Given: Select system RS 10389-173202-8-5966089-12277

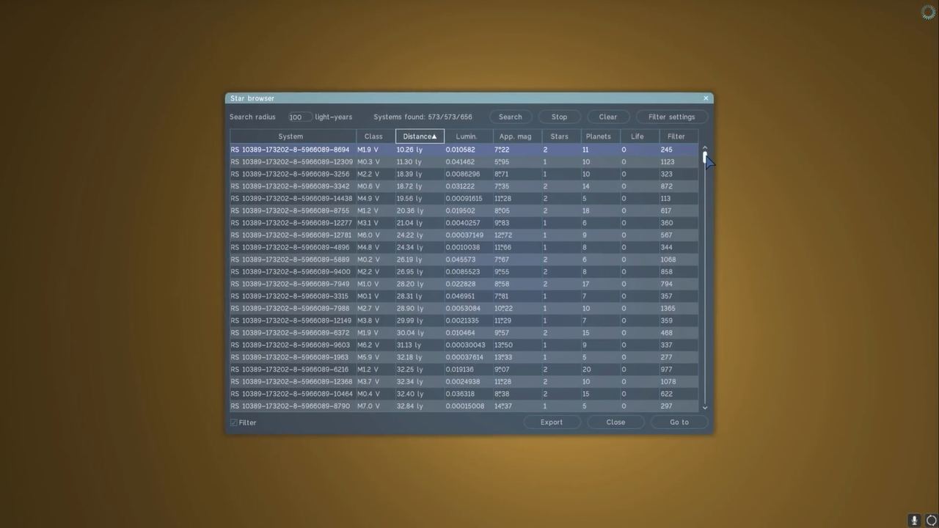Looking at the screenshot, I should [x=464, y=223].
